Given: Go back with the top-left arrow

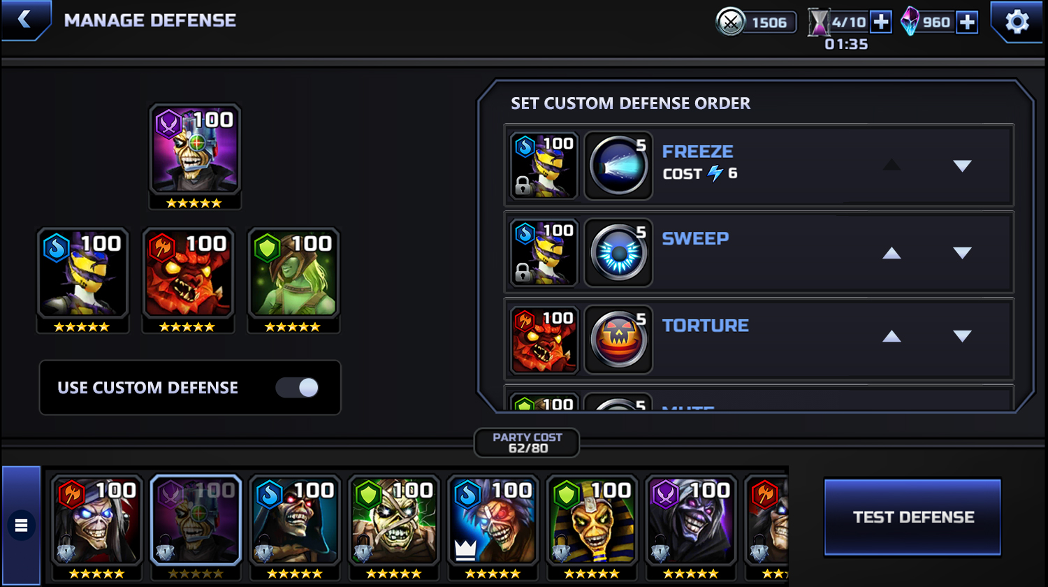Looking at the screenshot, I should pyautogui.click(x=24, y=19).
